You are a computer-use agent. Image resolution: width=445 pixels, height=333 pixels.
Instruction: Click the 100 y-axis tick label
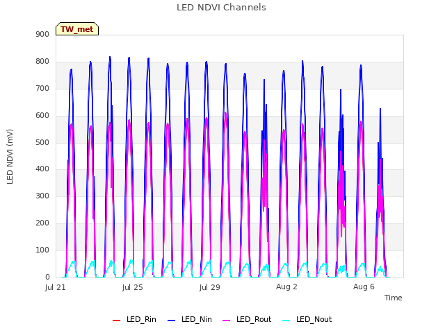coord(42,250)
